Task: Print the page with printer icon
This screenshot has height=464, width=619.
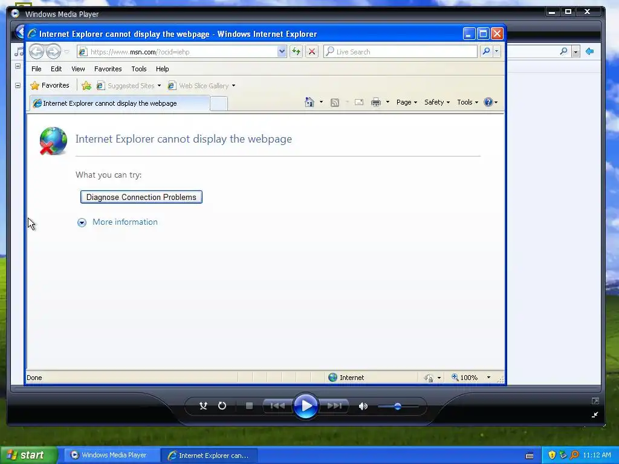Action: click(376, 103)
